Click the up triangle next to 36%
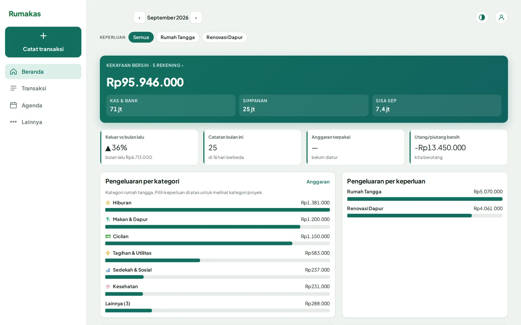521x325 pixels. 108,148
